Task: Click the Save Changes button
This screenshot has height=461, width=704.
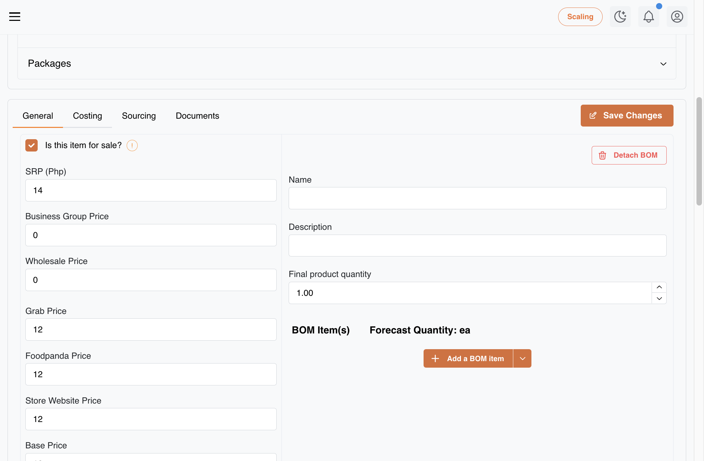Action: coord(627,116)
